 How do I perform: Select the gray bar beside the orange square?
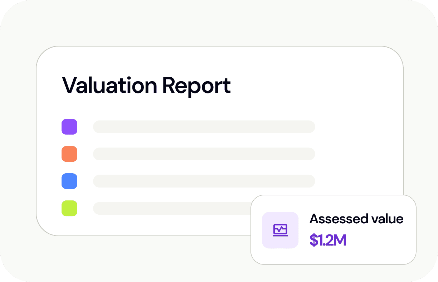pyautogui.click(x=204, y=154)
